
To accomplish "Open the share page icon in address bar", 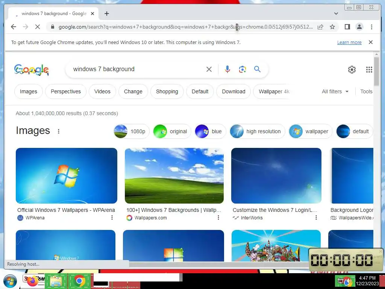I will tap(320, 27).
